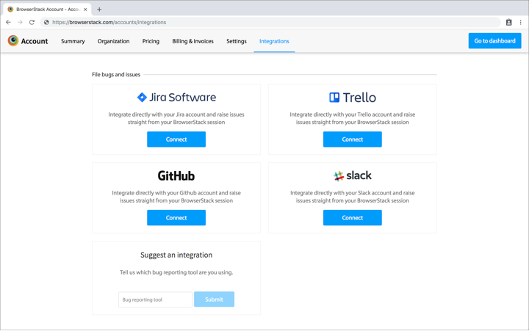Click the 'File bugs and issues' heading
The width and height of the screenshot is (529, 331).
116,74
